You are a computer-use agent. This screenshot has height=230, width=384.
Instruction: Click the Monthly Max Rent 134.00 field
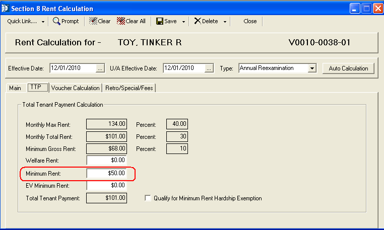pos(106,124)
